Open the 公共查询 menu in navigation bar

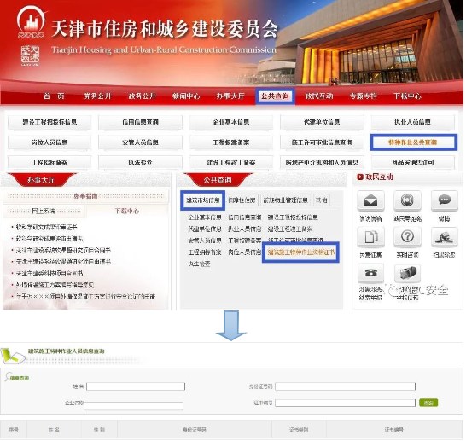275,96
